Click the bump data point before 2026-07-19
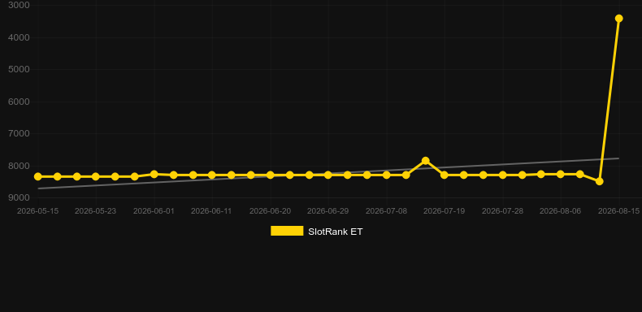 [x=425, y=161]
